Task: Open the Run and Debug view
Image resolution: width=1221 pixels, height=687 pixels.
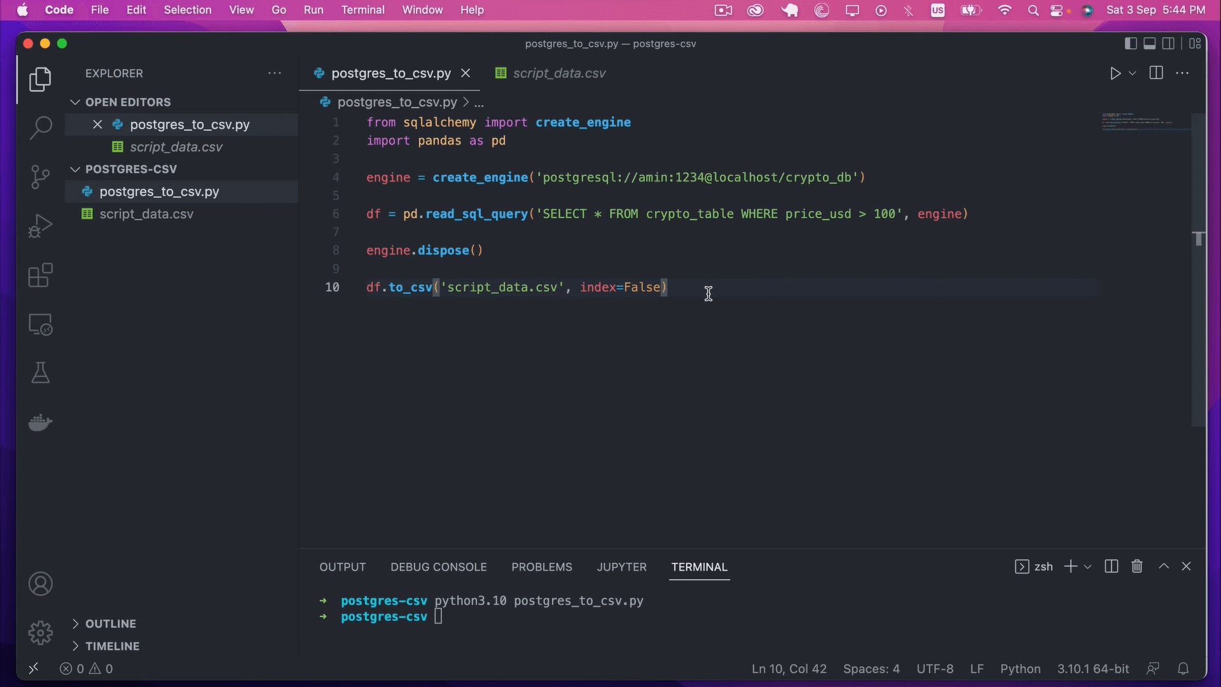Action: coord(39,225)
